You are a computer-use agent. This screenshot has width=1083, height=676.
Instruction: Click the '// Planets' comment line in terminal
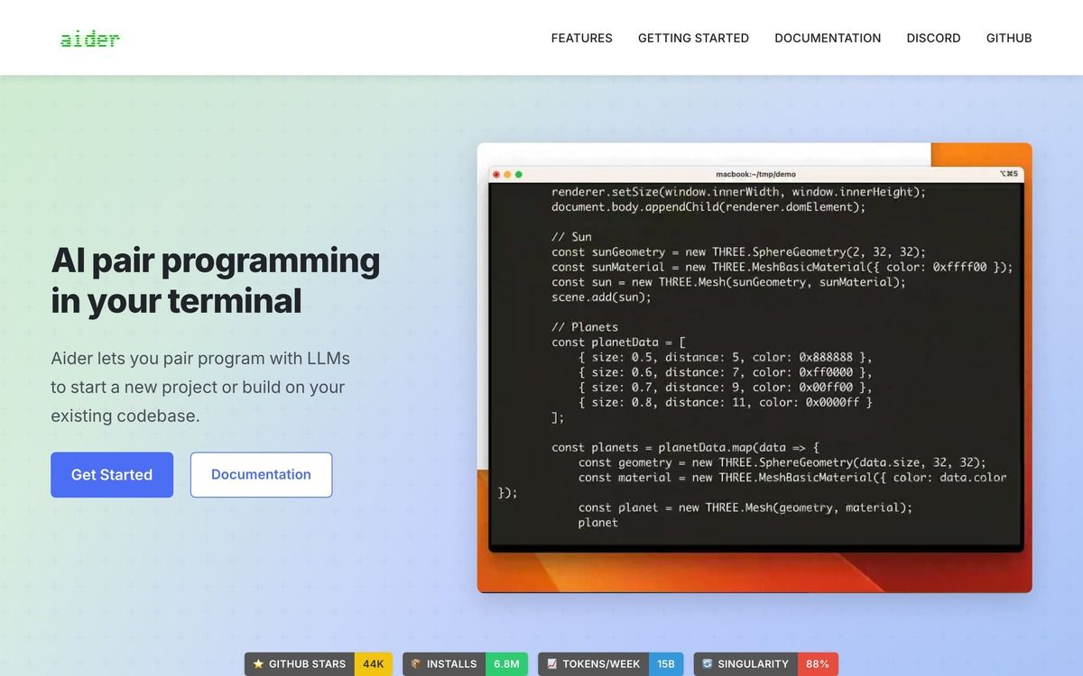(585, 327)
